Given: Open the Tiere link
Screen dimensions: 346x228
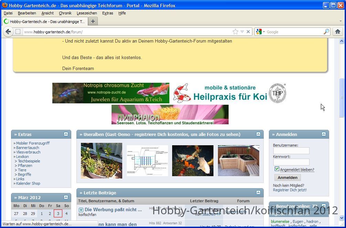Looking at the screenshot, I should click(22, 170).
